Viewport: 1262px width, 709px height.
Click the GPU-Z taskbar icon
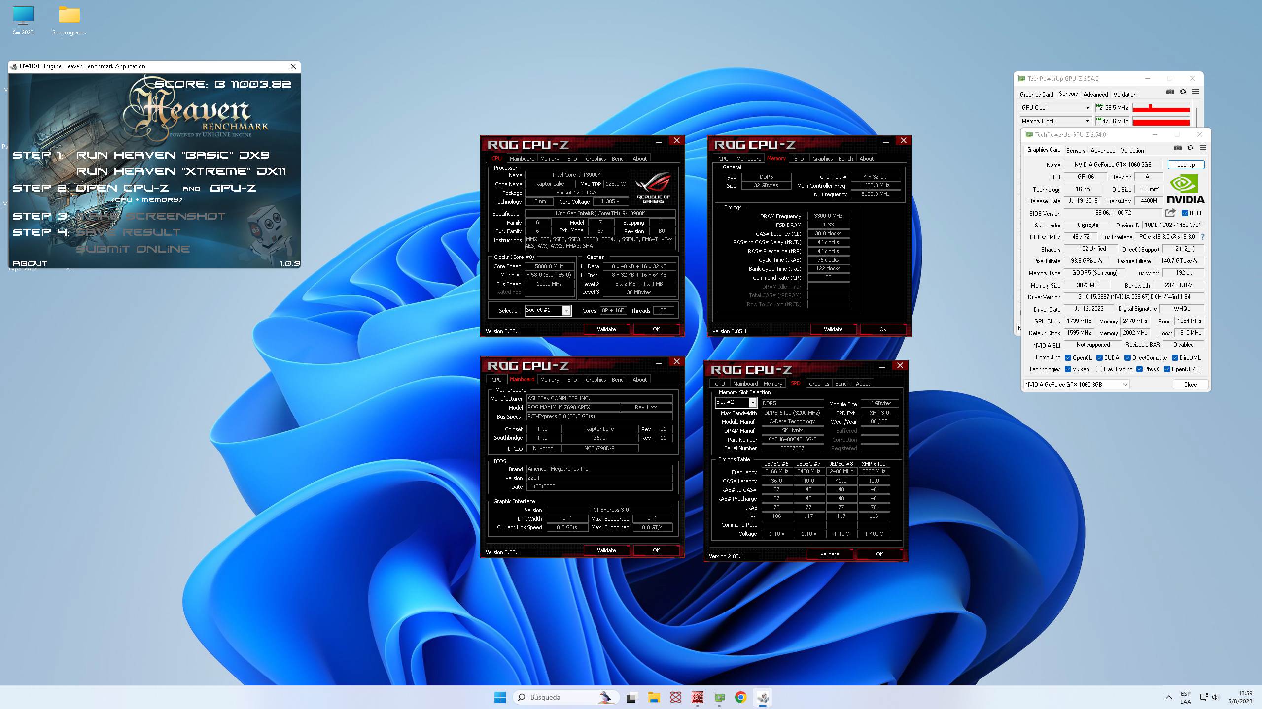719,697
